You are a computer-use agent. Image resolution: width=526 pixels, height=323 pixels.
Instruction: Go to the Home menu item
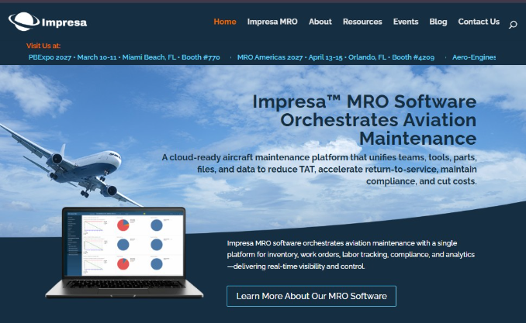[x=225, y=22]
